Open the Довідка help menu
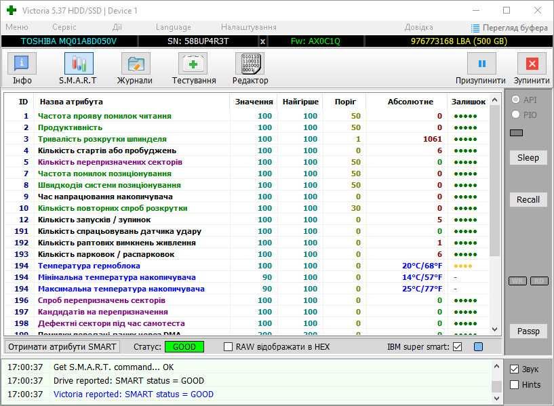 pos(418,27)
